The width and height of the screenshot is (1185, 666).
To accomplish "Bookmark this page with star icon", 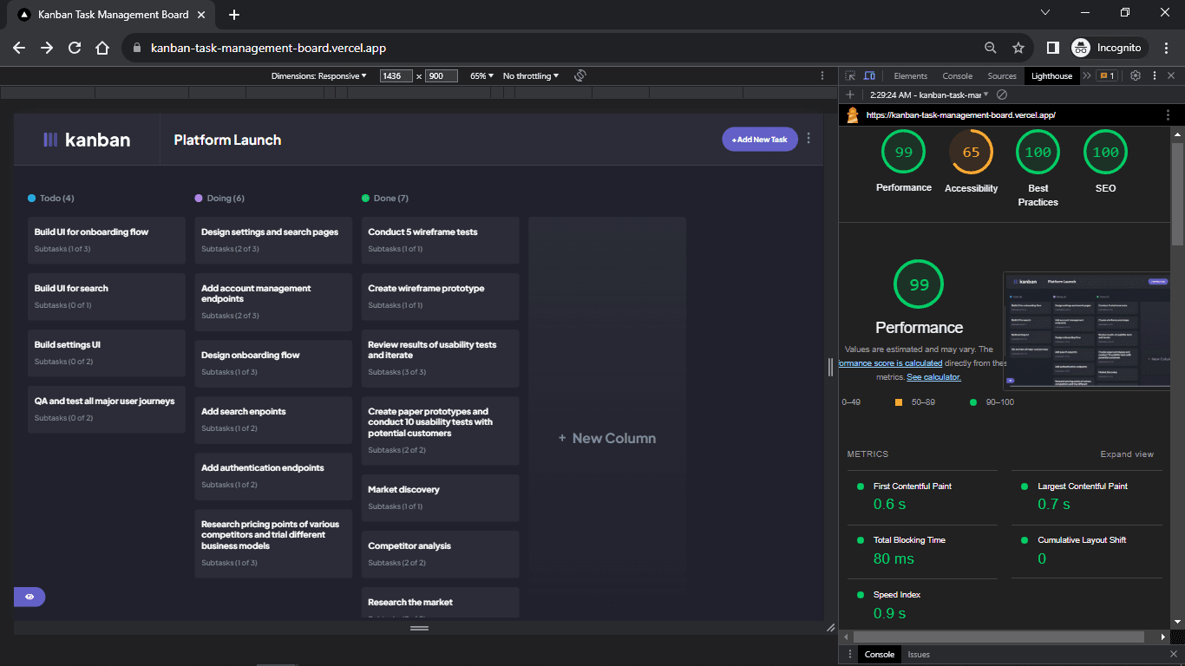I will [1018, 48].
